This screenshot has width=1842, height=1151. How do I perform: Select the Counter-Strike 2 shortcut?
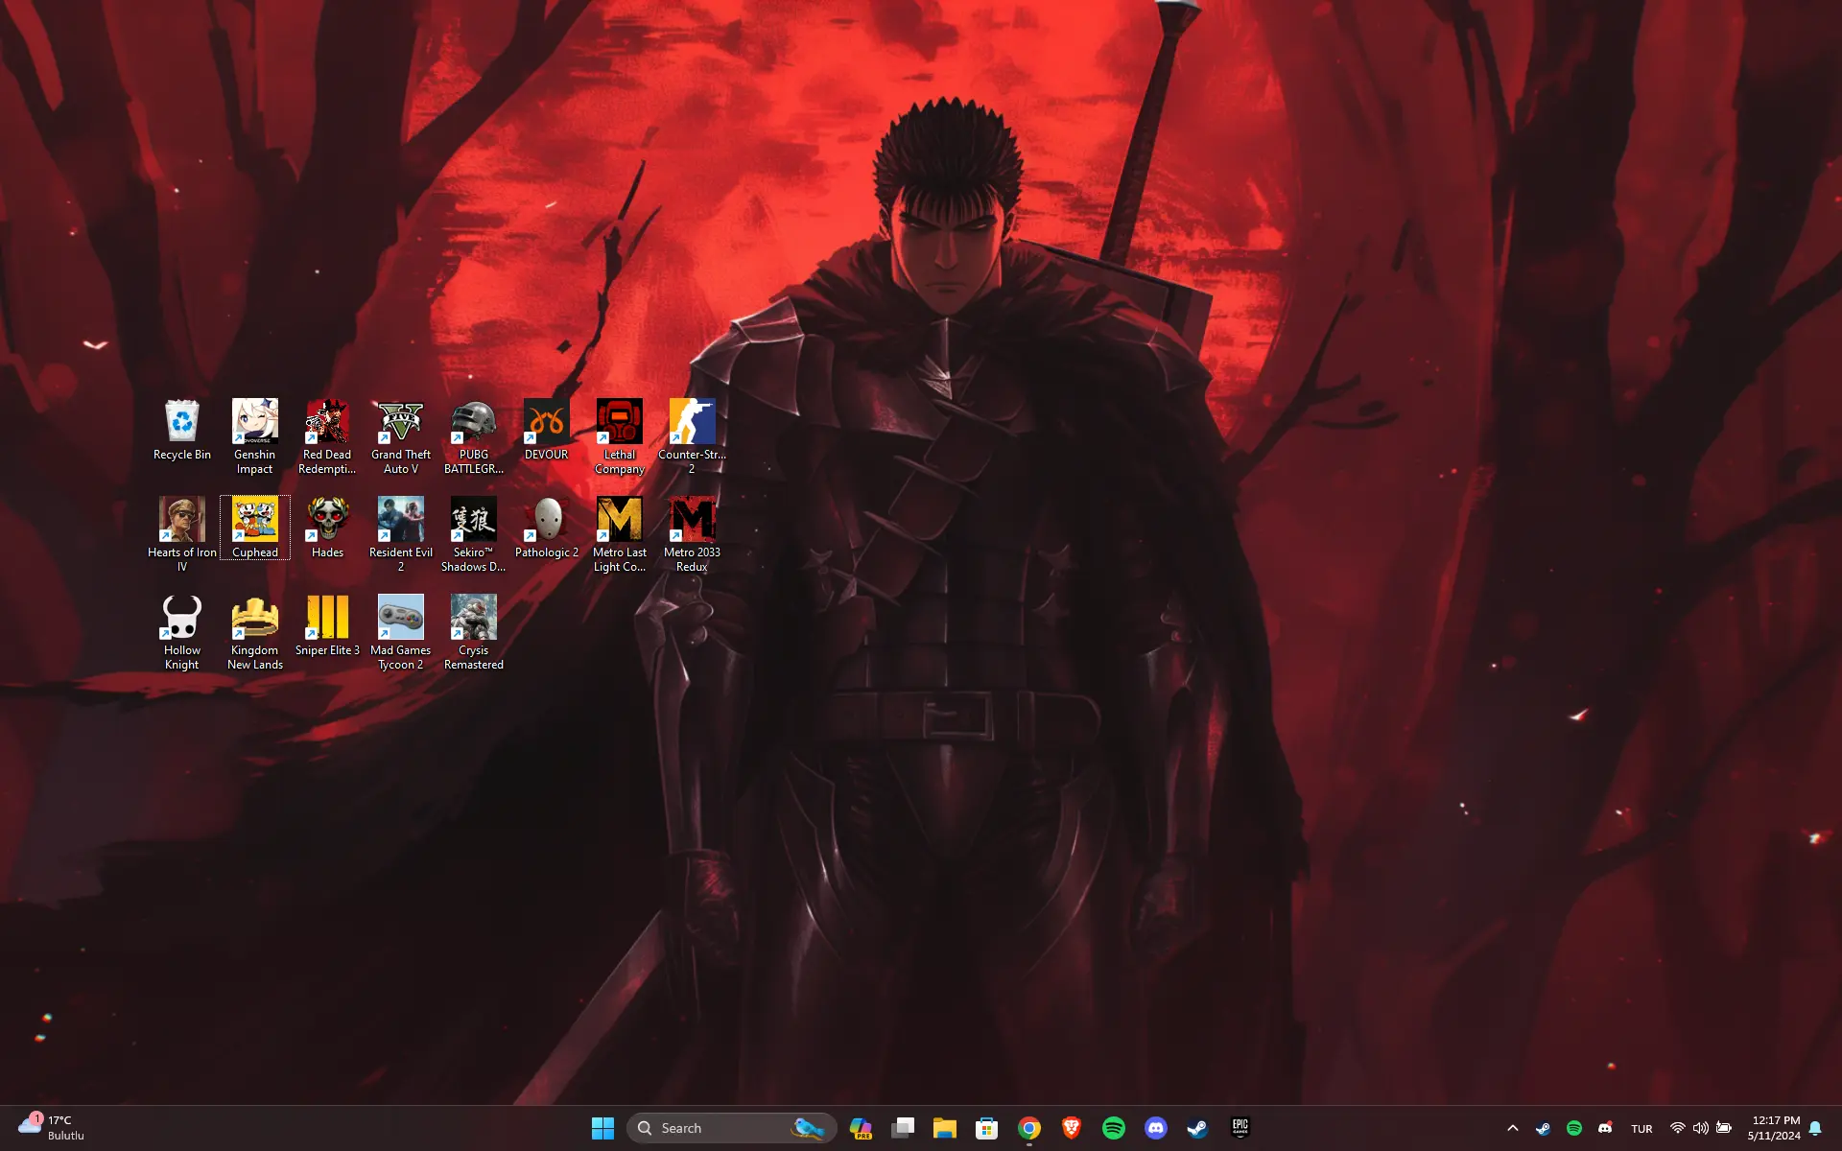click(692, 436)
